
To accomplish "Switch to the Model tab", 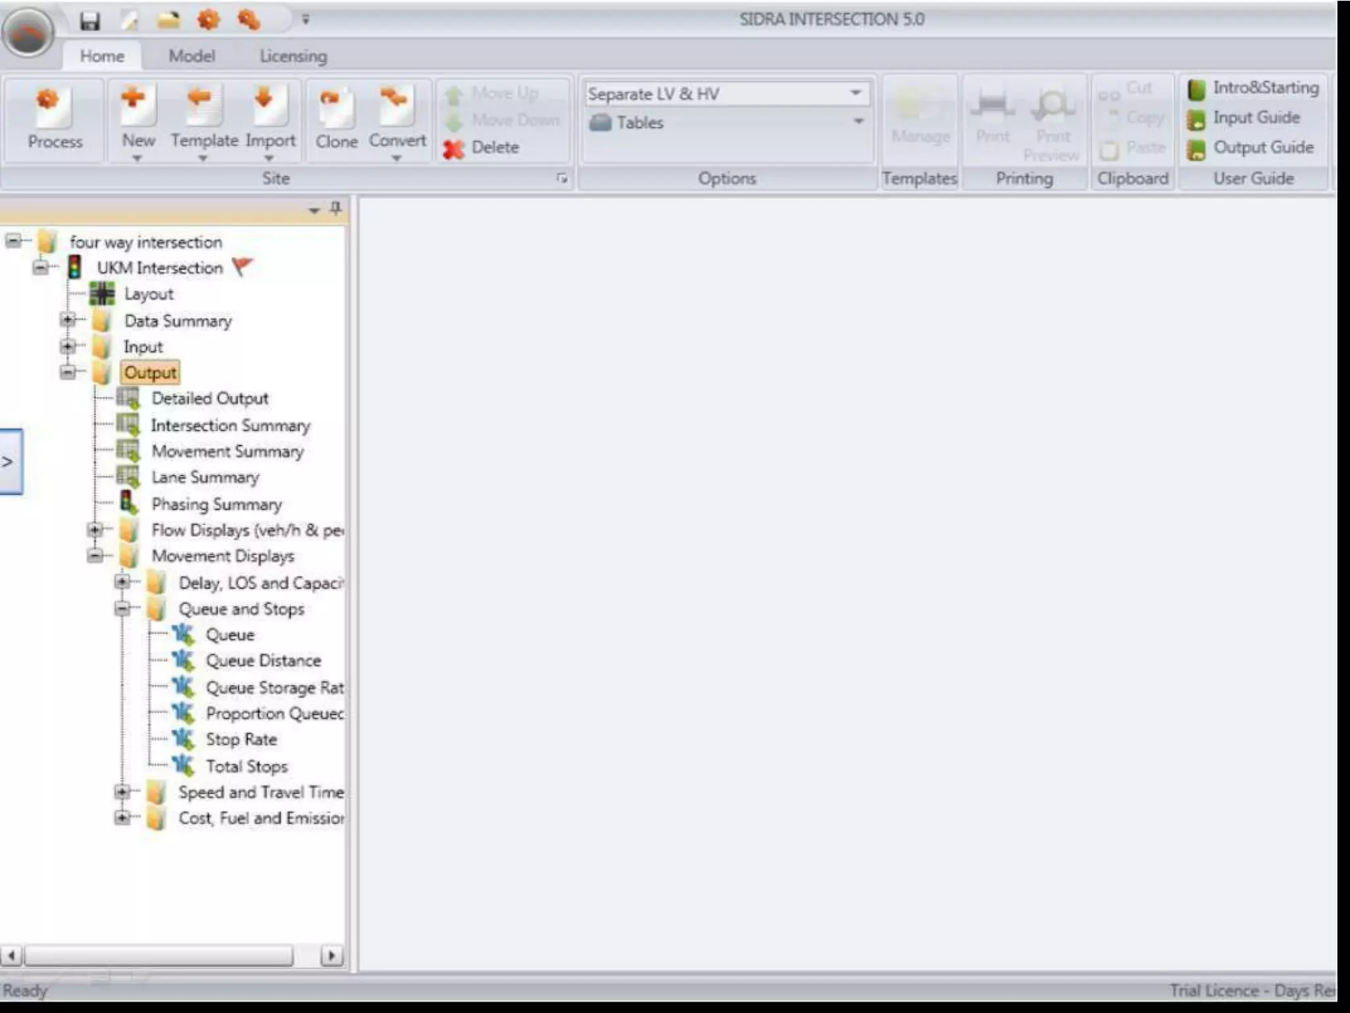I will click(191, 56).
